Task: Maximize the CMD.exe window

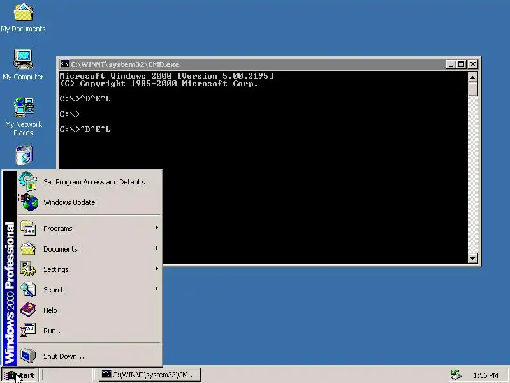Action: click(461, 64)
